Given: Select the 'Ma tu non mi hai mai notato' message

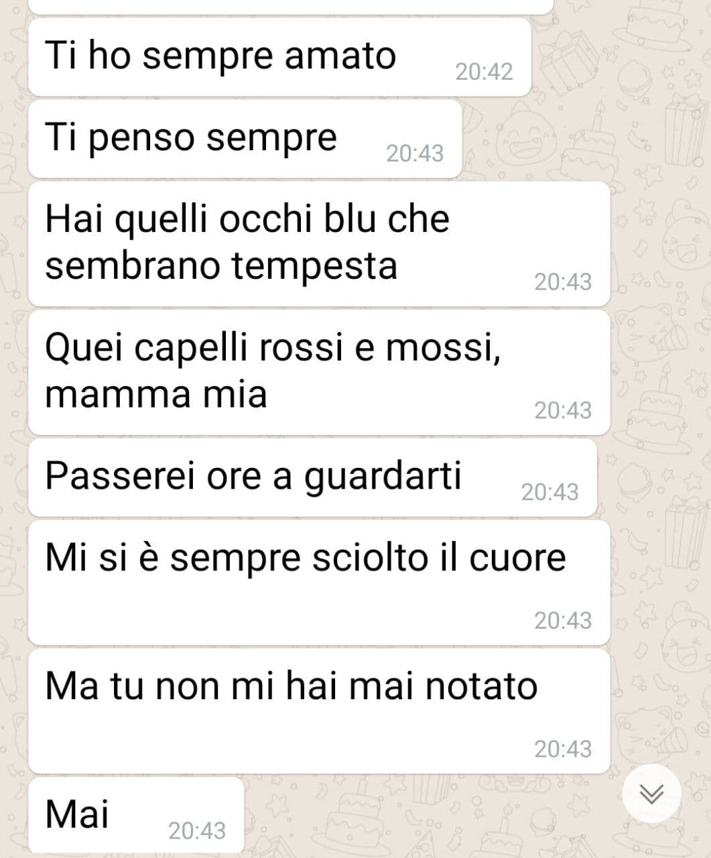Looking at the screenshot, I should [319, 711].
